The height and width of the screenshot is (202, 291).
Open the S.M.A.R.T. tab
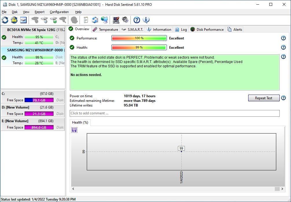coord(132,29)
